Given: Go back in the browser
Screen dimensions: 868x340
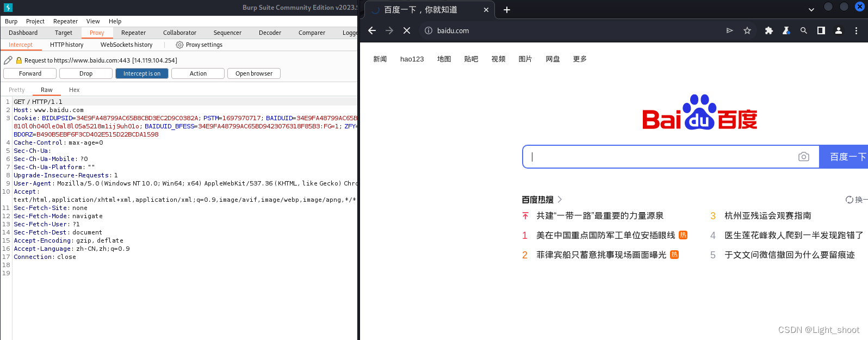Looking at the screenshot, I should 372,30.
